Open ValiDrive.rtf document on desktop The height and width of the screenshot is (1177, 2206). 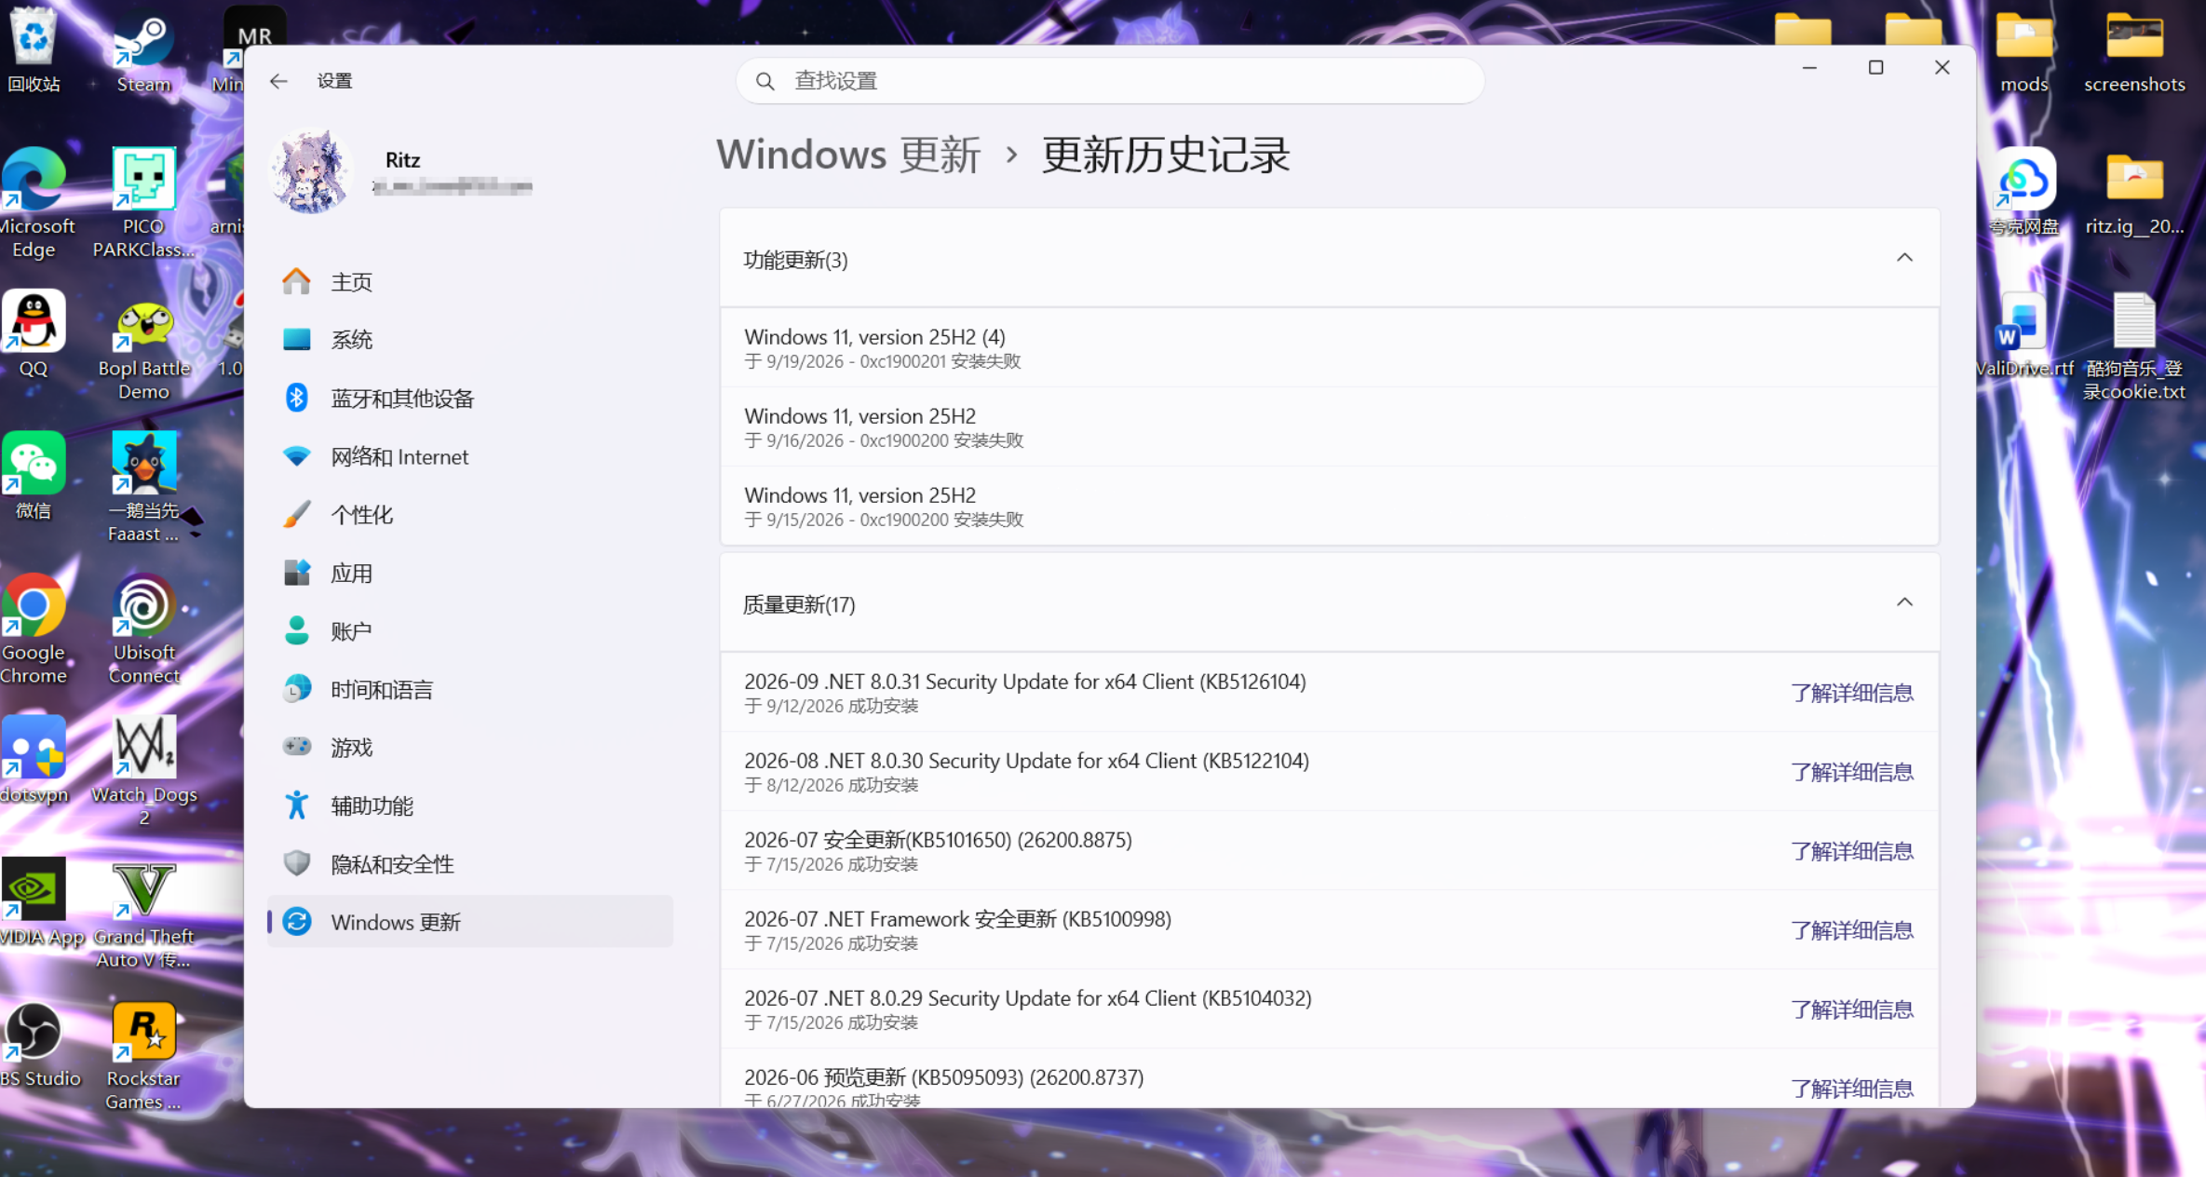[2023, 335]
